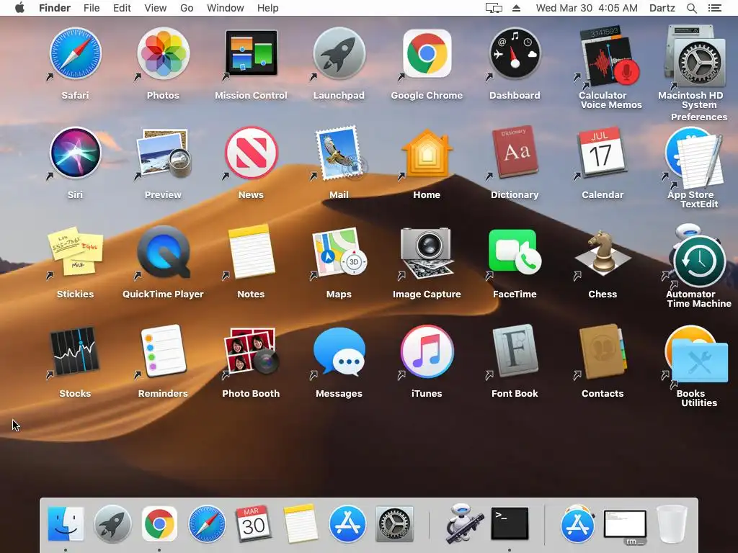This screenshot has height=553, width=738.
Task: Select the Dictionary desktop icon
Action: click(x=515, y=153)
